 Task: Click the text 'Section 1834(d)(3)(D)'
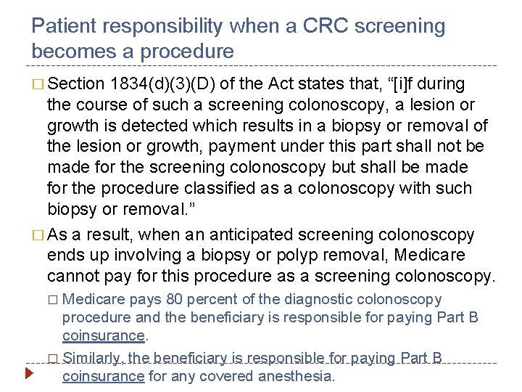pyautogui.click(x=130, y=83)
